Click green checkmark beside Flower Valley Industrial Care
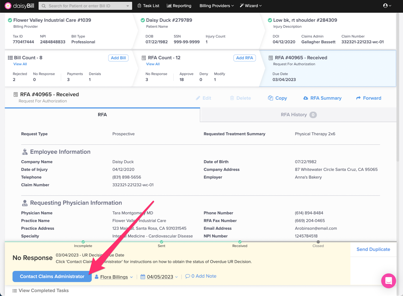 click(x=10, y=20)
